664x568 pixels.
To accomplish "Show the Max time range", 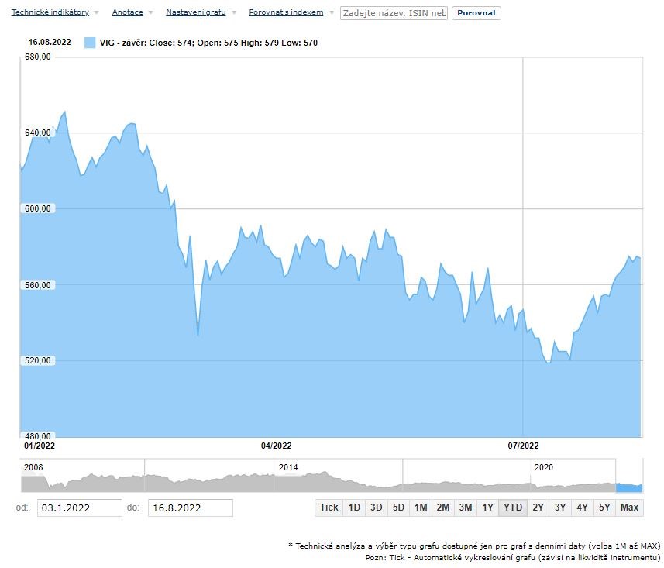I will pyautogui.click(x=629, y=508).
